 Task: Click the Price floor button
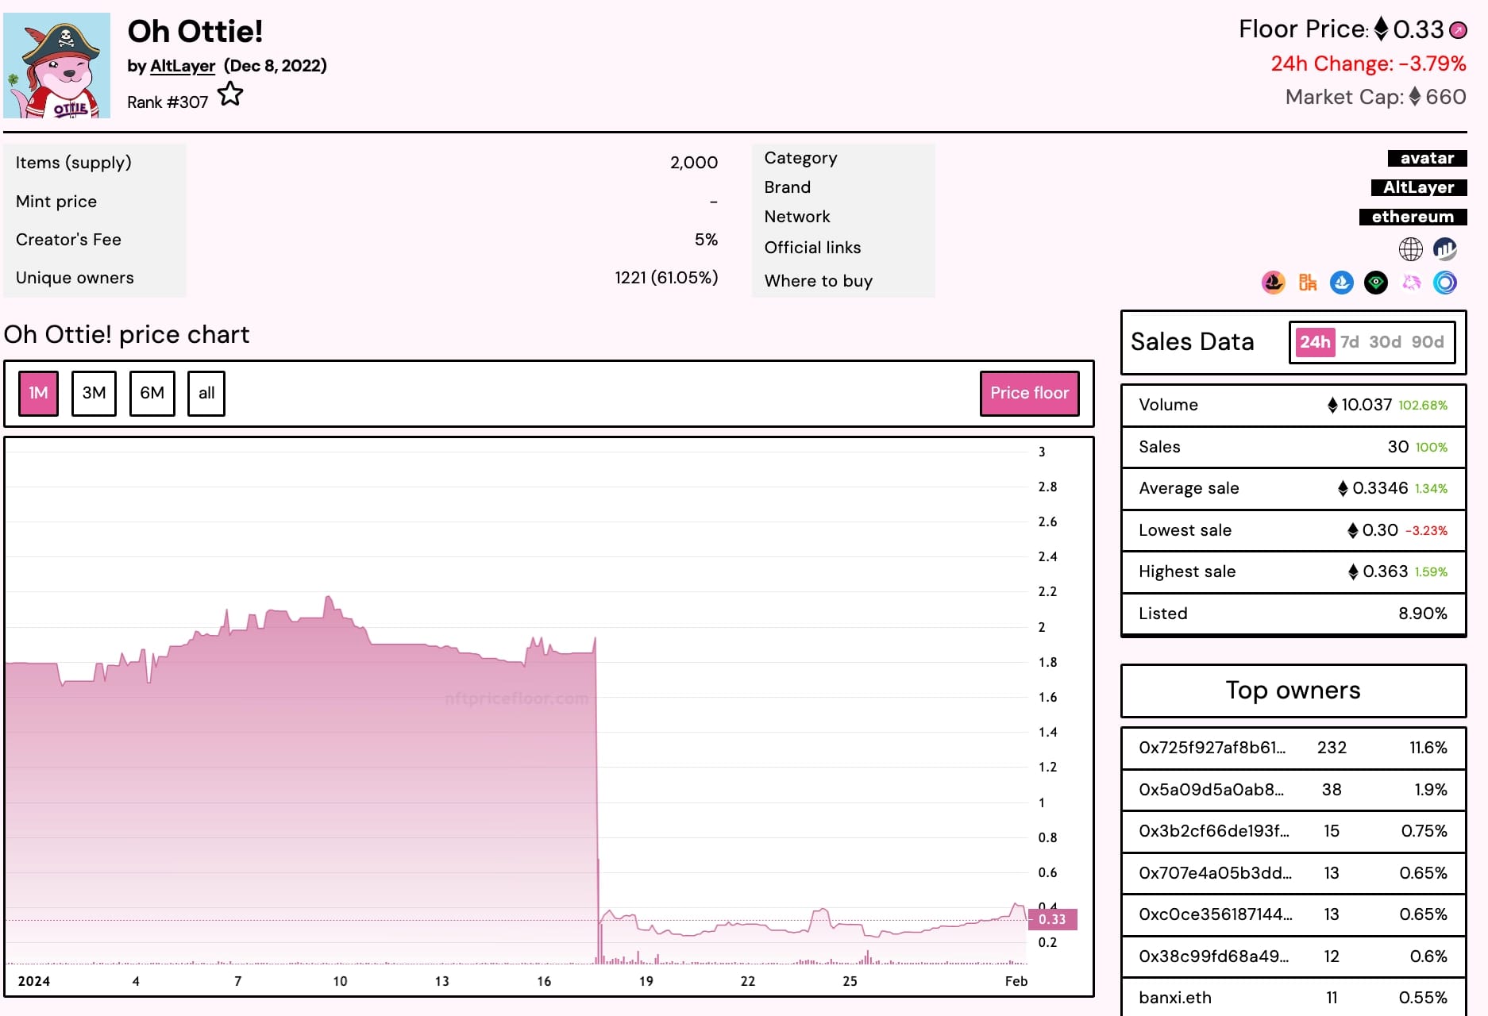click(x=1028, y=392)
